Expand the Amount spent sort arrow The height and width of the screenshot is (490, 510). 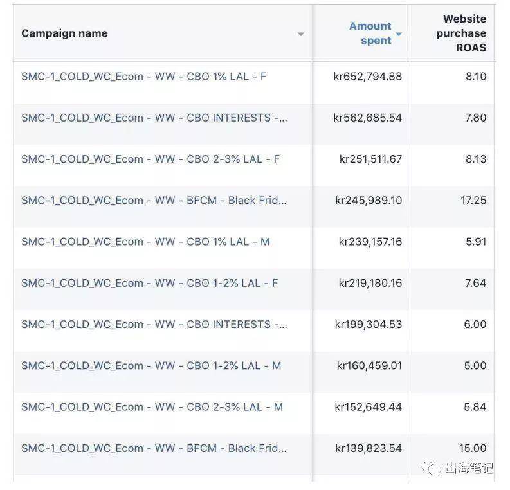point(399,34)
